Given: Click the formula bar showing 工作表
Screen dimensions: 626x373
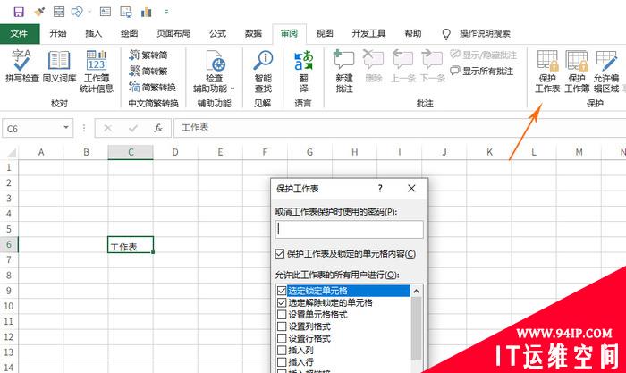Looking at the screenshot, I should coord(399,128).
